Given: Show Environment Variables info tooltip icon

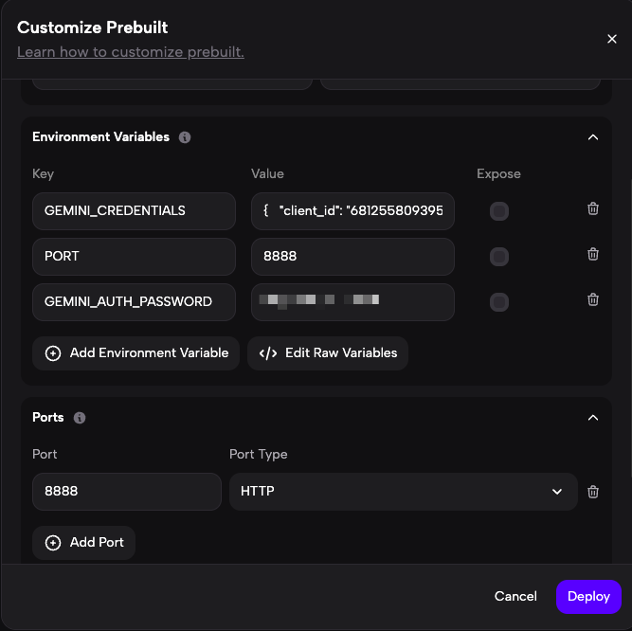Looking at the screenshot, I should [x=185, y=137].
